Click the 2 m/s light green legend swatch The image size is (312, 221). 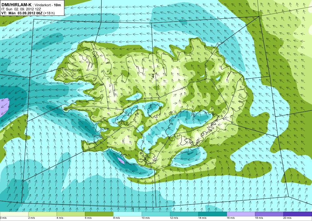point(42,214)
